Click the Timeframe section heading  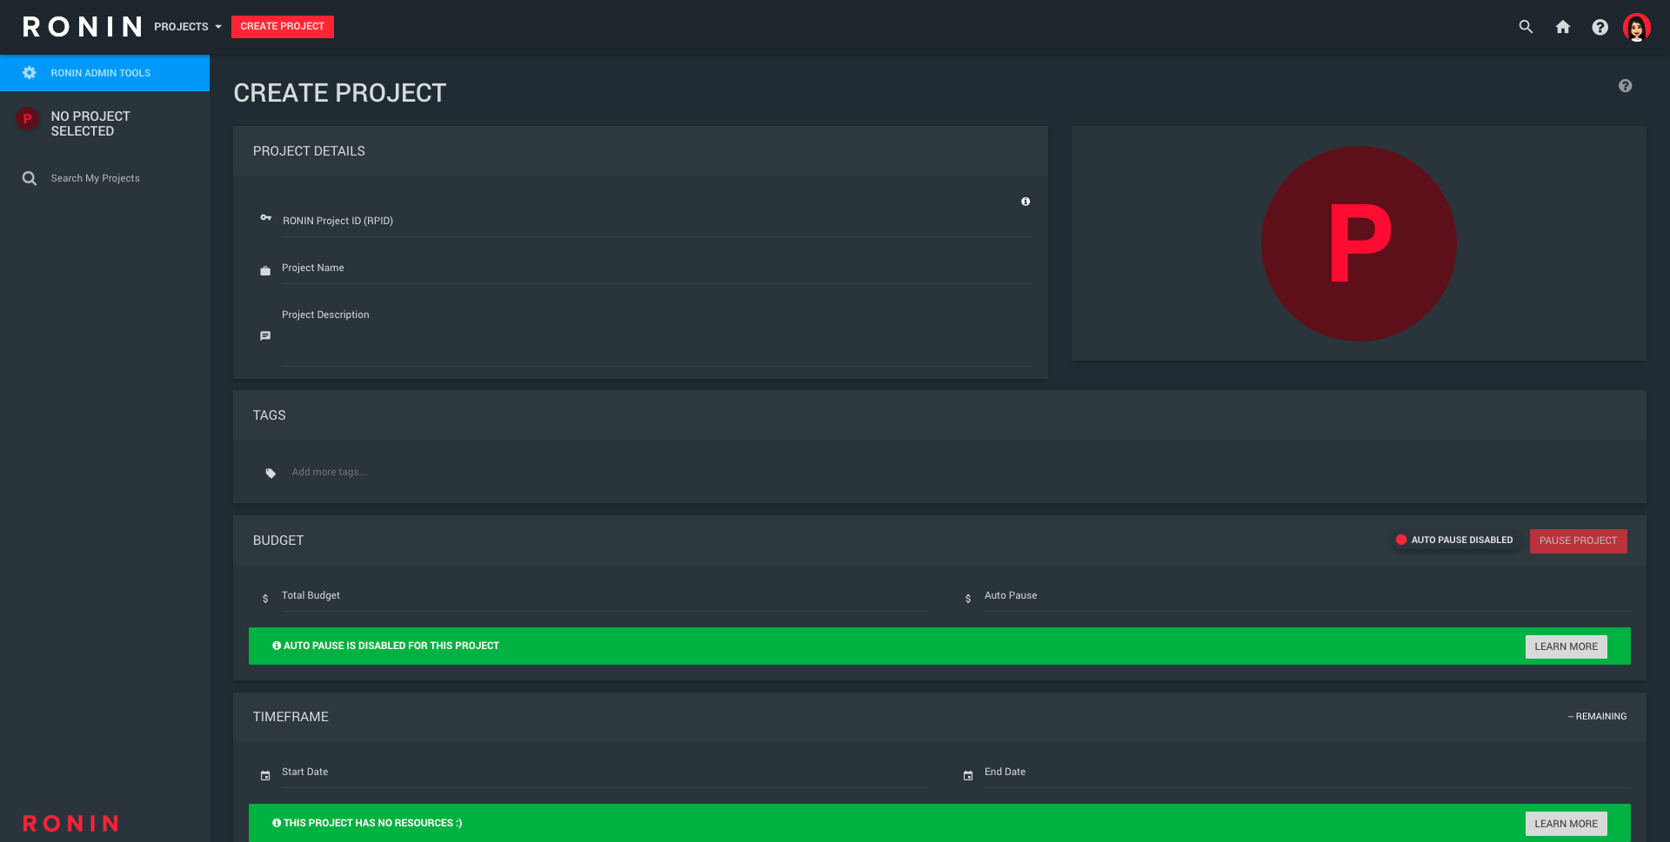coord(291,717)
